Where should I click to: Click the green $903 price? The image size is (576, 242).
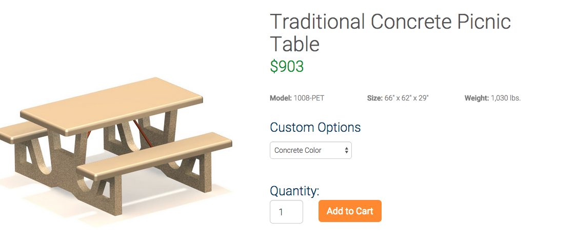tap(287, 66)
